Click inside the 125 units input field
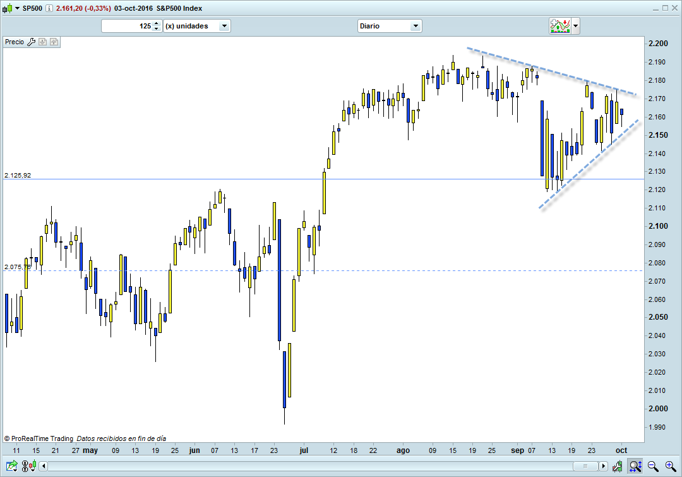Viewport: 682px width, 477px height. click(126, 26)
